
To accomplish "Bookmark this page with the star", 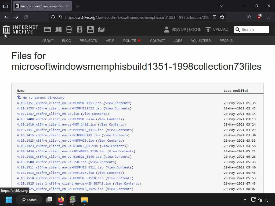I will (222, 17).
